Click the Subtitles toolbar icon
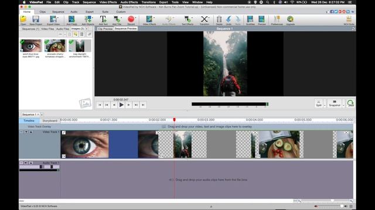Screen dimensions: 375x210 pyautogui.click(x=250, y=20)
